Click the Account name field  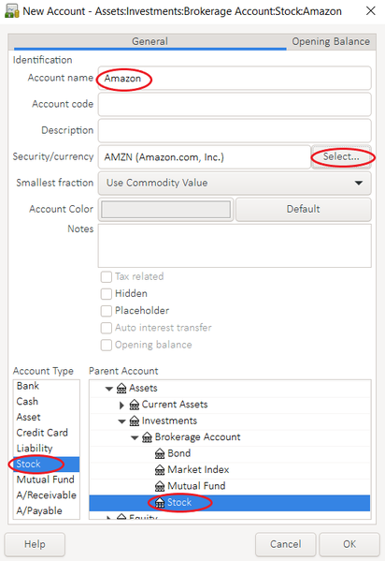coord(235,78)
